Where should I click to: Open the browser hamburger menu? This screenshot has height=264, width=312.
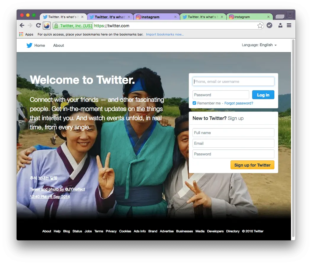(289, 25)
